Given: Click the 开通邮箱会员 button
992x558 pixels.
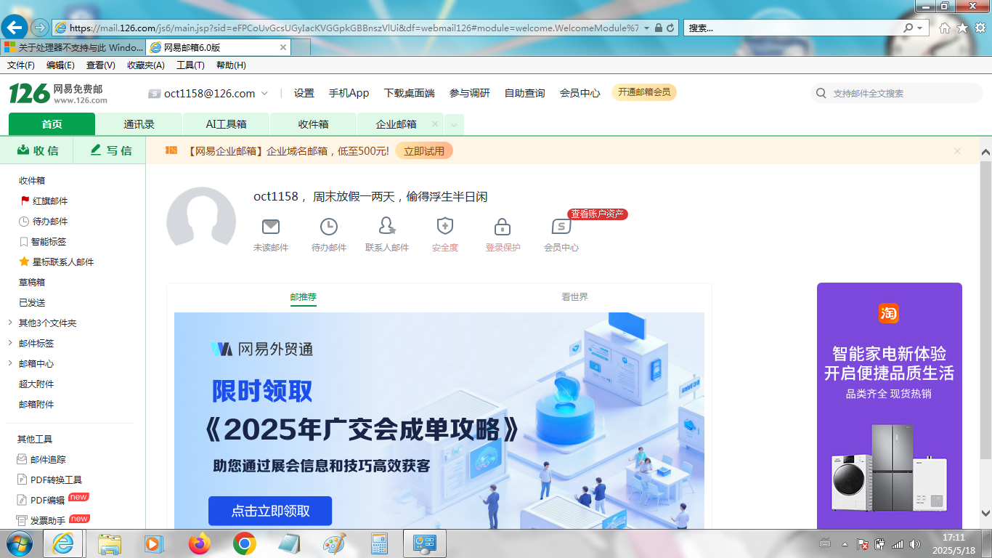Looking at the screenshot, I should pos(644,92).
